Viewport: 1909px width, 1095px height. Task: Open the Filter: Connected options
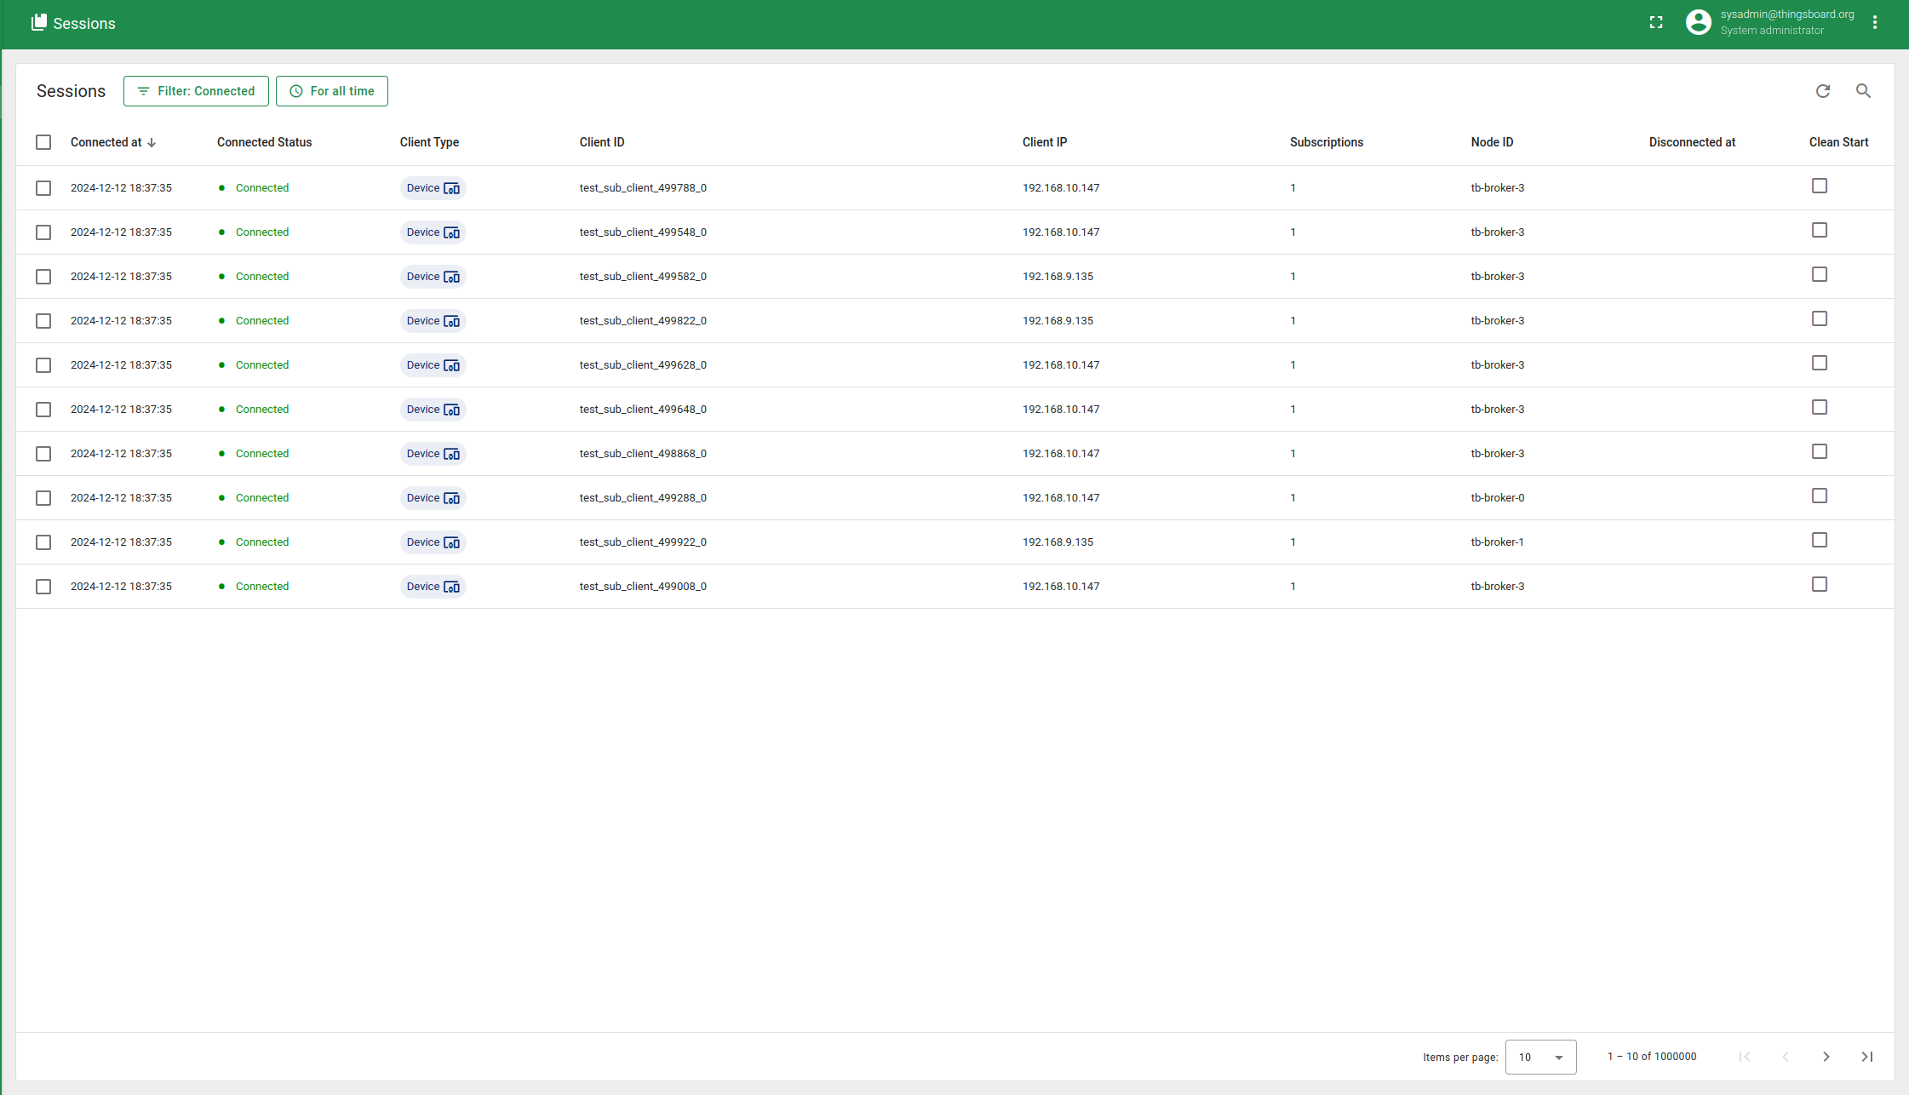point(196,91)
